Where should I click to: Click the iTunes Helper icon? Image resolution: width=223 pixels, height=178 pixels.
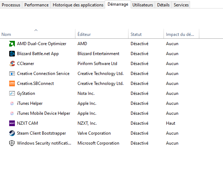coord(12,103)
